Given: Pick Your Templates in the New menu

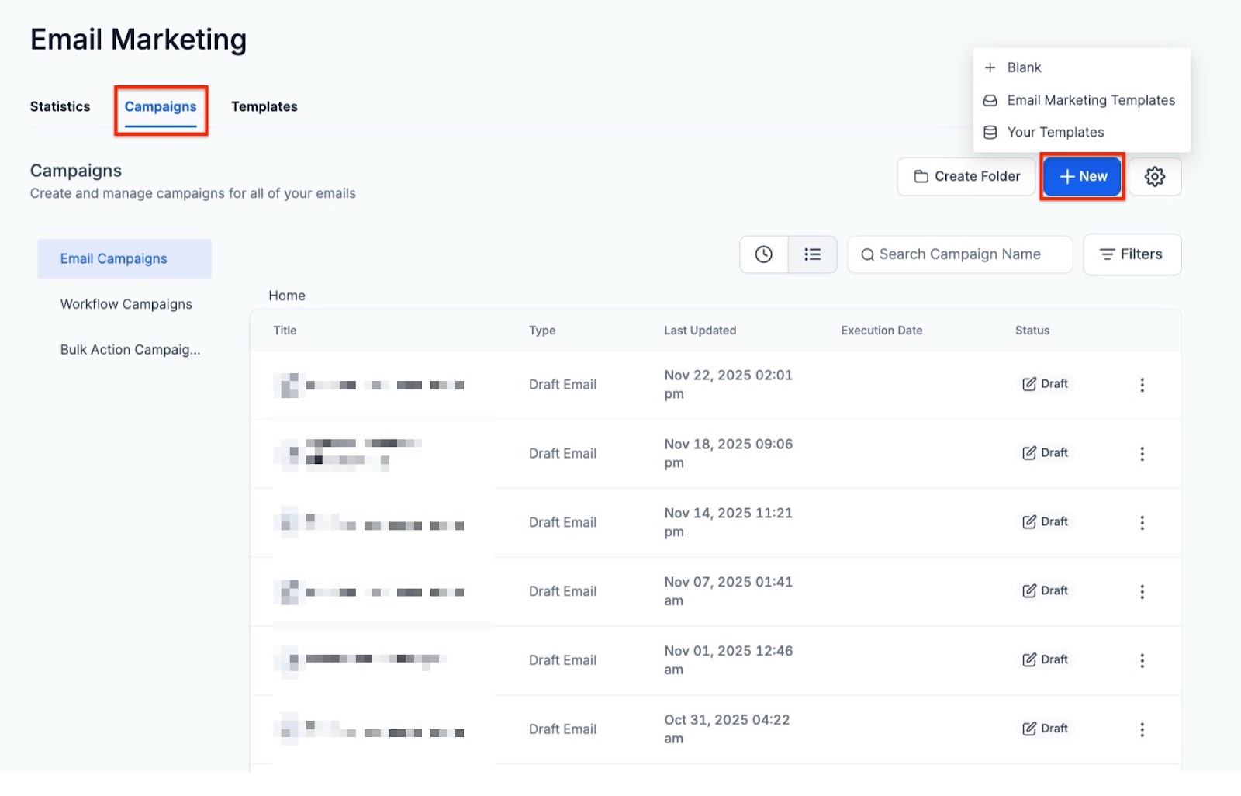Looking at the screenshot, I should click(x=1055, y=132).
